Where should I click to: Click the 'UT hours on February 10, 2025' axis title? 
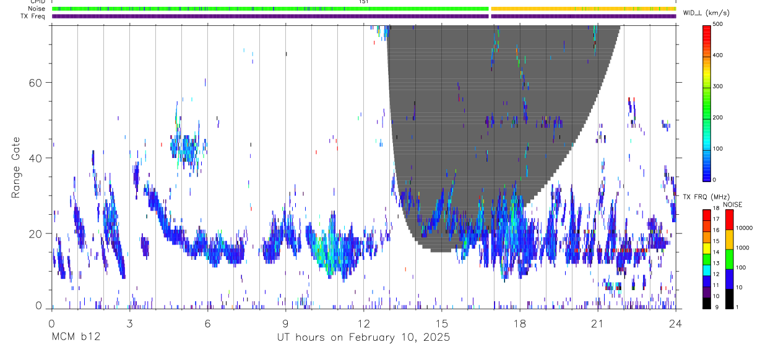coord(363,338)
